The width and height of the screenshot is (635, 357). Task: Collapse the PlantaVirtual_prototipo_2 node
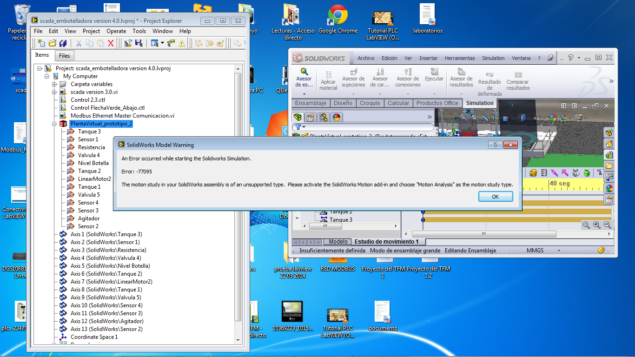[55, 124]
